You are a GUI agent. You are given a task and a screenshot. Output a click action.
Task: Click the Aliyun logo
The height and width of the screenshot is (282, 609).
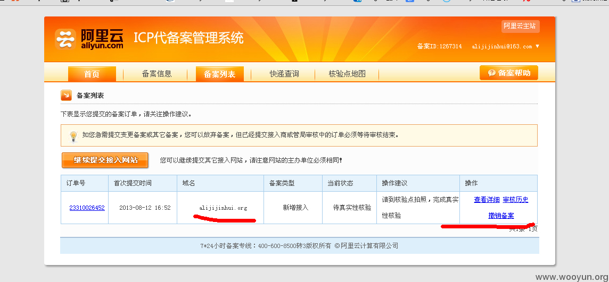pyautogui.click(x=89, y=39)
